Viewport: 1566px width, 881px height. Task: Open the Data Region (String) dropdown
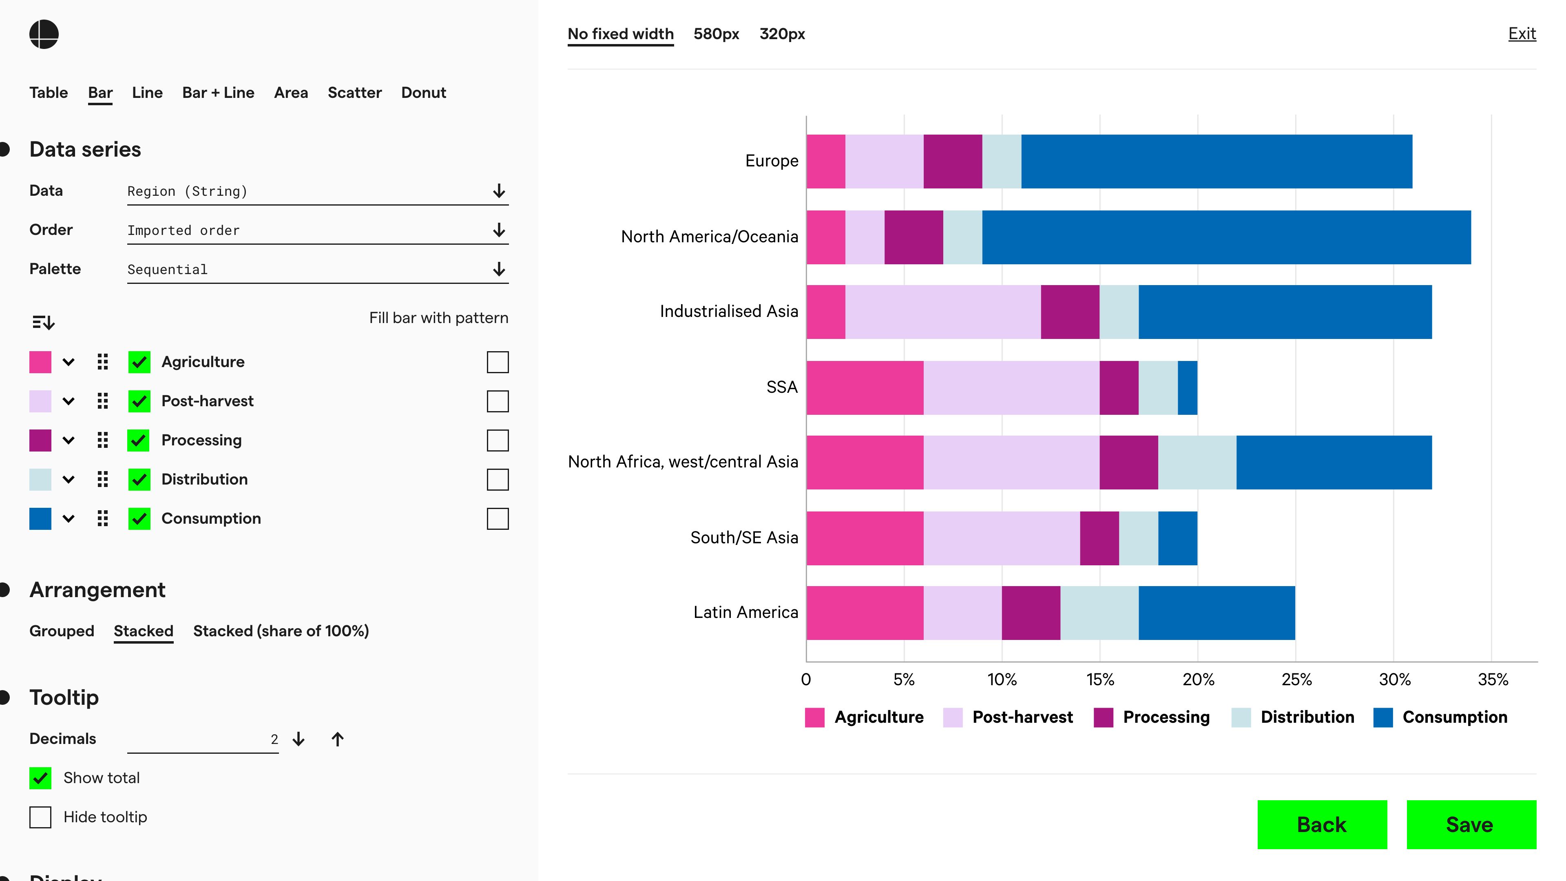coord(317,192)
